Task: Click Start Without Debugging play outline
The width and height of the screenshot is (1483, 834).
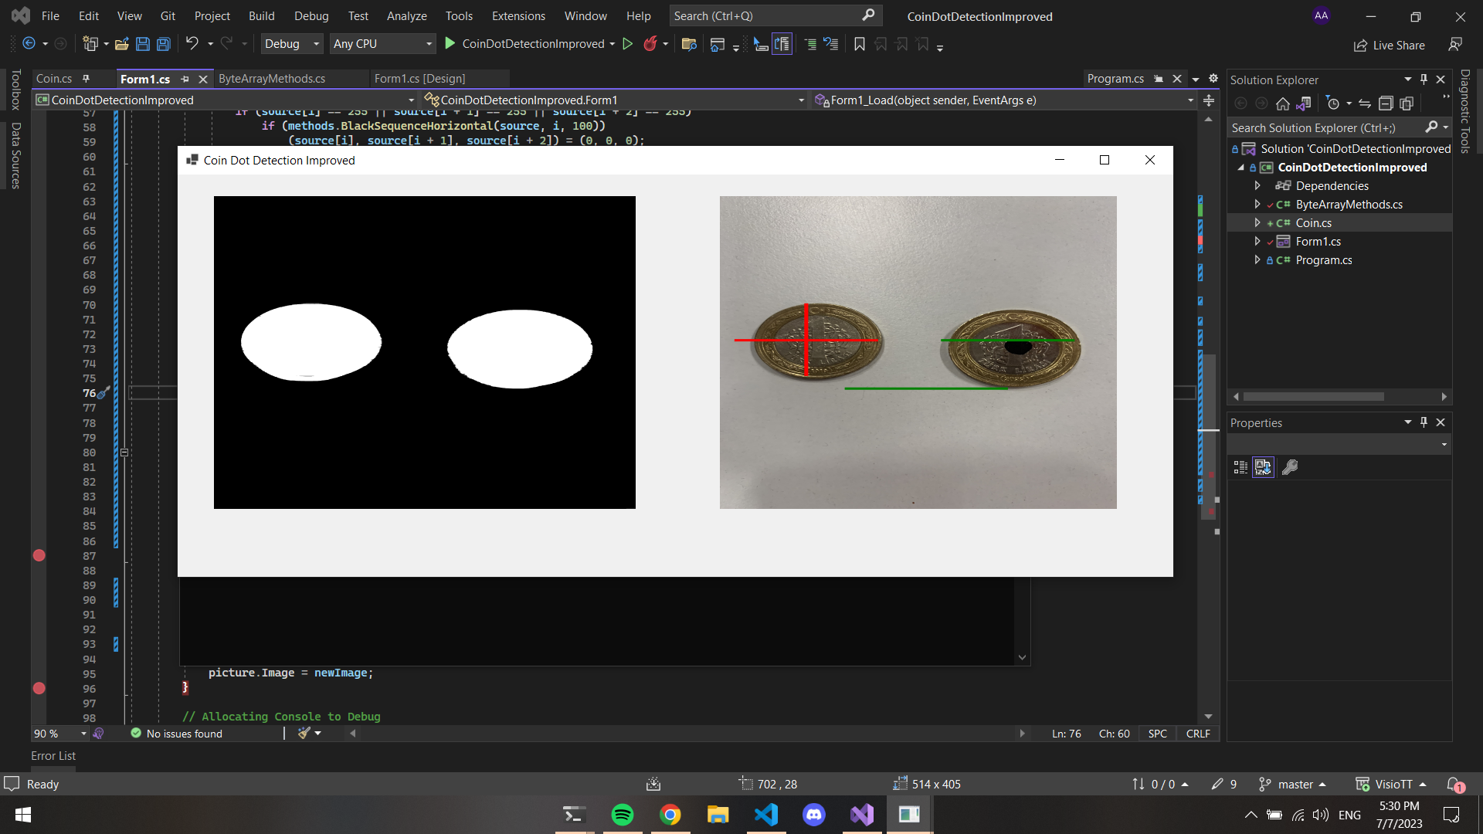Action: click(627, 44)
